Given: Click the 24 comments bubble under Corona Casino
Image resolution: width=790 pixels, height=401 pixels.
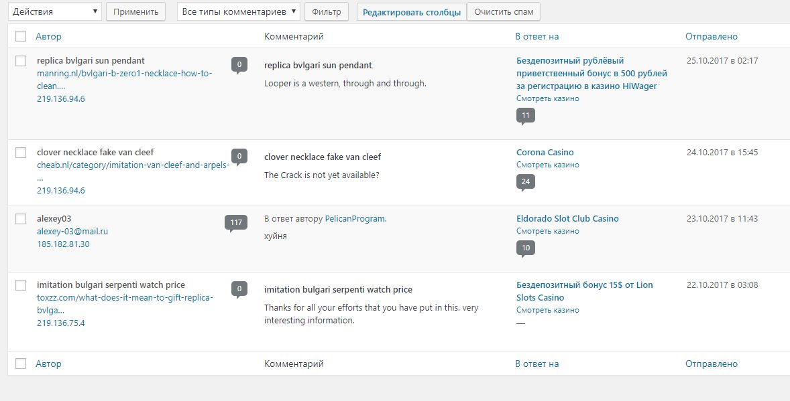Looking at the screenshot, I should tap(525, 182).
